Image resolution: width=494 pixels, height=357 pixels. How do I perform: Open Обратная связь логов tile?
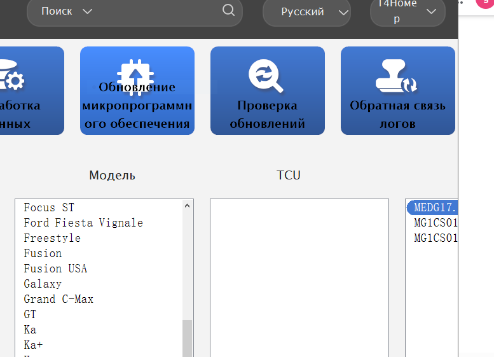click(x=398, y=90)
